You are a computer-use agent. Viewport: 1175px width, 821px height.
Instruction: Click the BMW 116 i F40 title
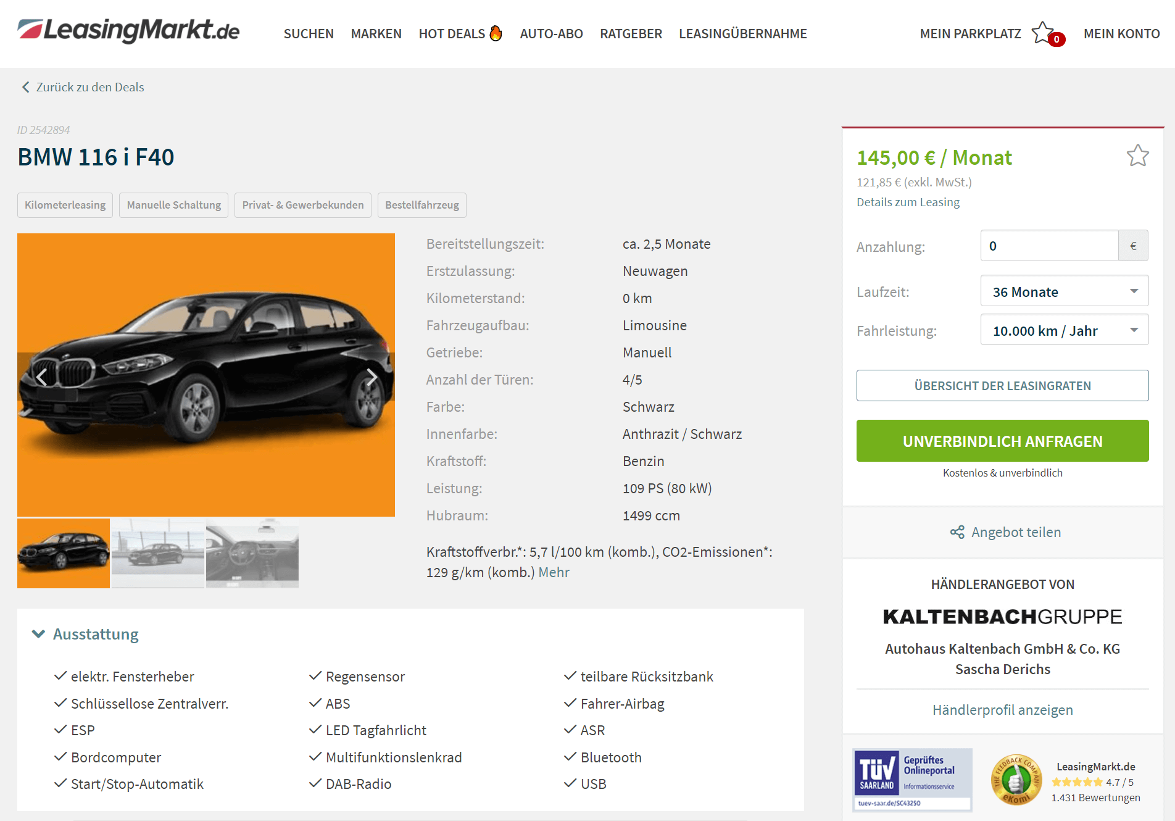click(x=96, y=157)
